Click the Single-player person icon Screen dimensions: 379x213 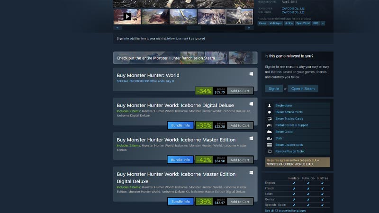(269, 106)
